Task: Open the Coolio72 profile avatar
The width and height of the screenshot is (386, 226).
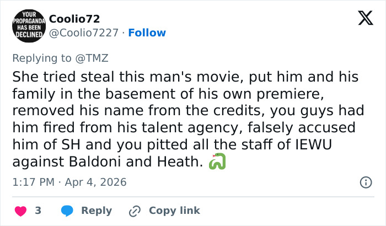Action: pyautogui.click(x=27, y=26)
